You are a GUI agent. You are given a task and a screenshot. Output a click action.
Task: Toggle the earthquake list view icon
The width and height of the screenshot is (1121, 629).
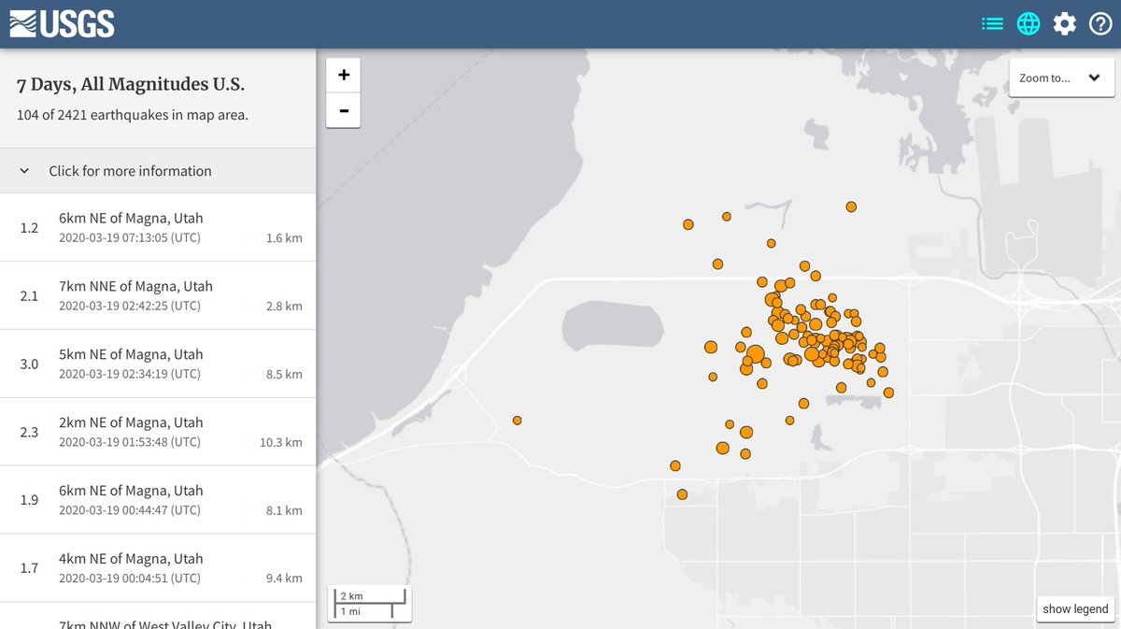coord(992,24)
